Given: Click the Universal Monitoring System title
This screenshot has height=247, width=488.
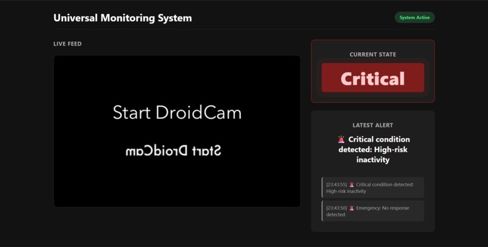Looking at the screenshot, I should coord(123,18).
